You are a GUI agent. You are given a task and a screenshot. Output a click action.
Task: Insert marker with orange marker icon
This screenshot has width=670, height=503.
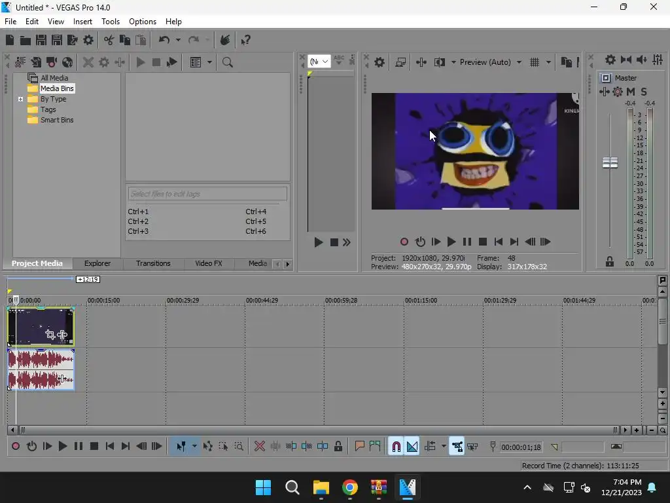tap(359, 447)
